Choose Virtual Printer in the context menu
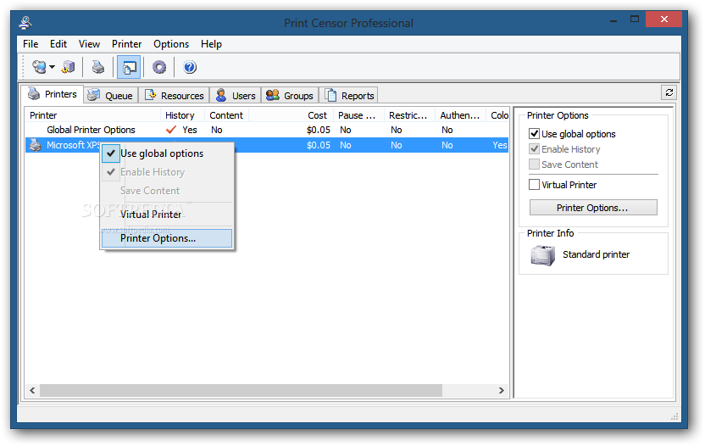705x446 pixels. (167, 215)
